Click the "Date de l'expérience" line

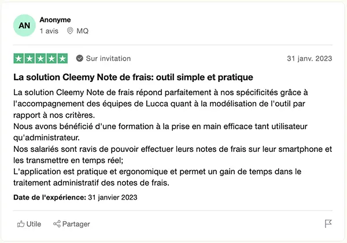pos(75,197)
